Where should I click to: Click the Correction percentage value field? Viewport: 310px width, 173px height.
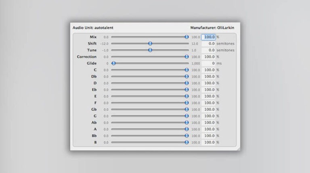point(208,57)
